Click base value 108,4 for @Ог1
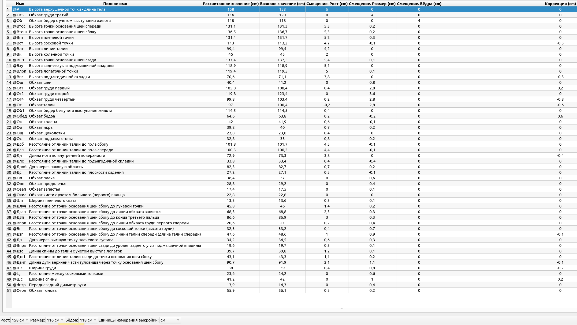This screenshot has width=577, height=325. 282,88
